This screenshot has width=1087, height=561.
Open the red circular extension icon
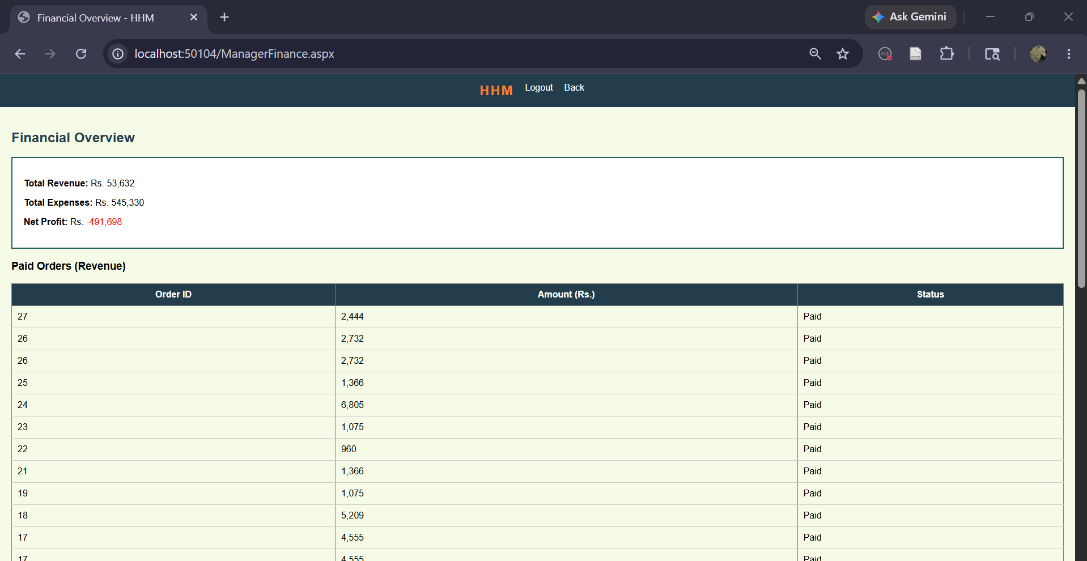pos(885,54)
